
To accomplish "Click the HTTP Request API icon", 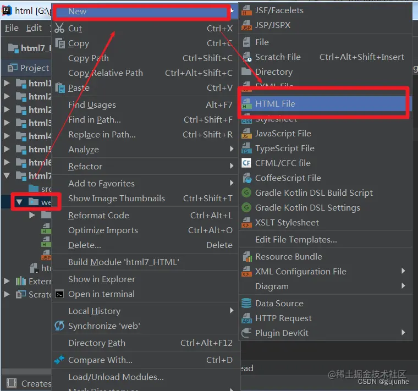I will pos(246,318).
